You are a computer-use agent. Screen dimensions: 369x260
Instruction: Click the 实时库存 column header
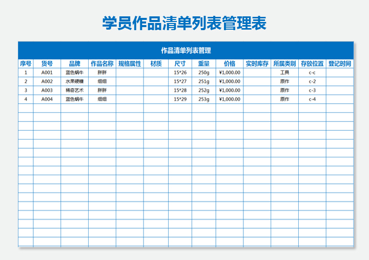(x=257, y=63)
